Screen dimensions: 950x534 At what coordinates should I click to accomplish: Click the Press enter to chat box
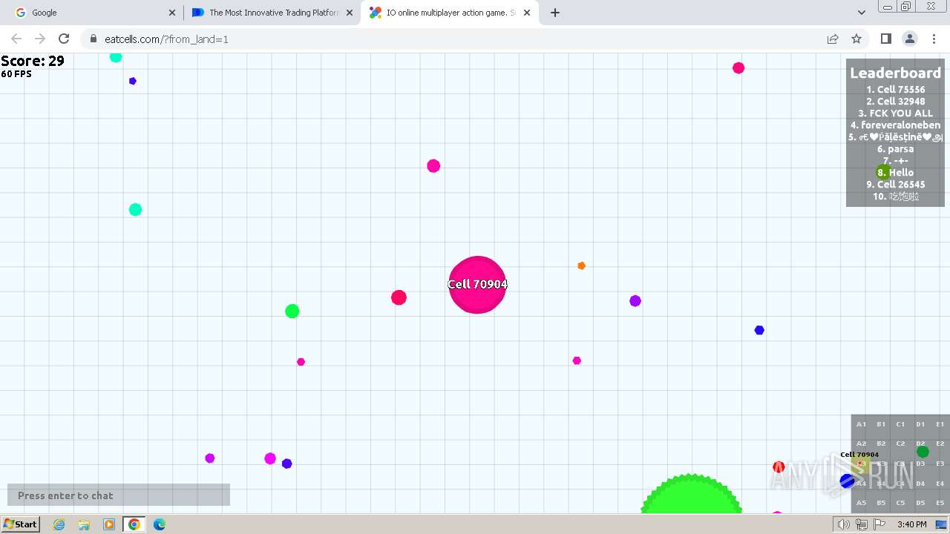pos(119,495)
